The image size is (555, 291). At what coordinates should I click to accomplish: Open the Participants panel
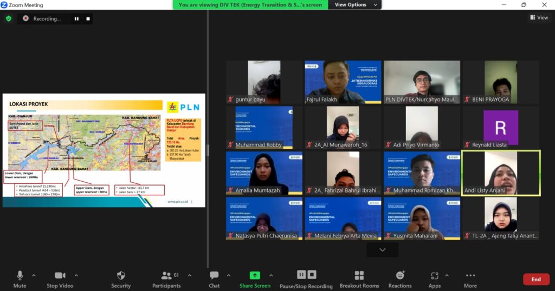(x=166, y=279)
